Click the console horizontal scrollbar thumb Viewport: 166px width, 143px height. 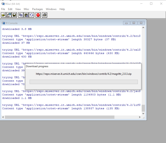(x=59, y=117)
